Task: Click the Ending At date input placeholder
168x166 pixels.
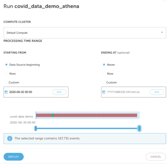Action: point(123,92)
